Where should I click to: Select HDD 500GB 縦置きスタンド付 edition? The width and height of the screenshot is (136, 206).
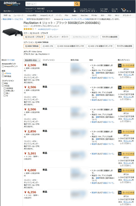coord(71,46)
